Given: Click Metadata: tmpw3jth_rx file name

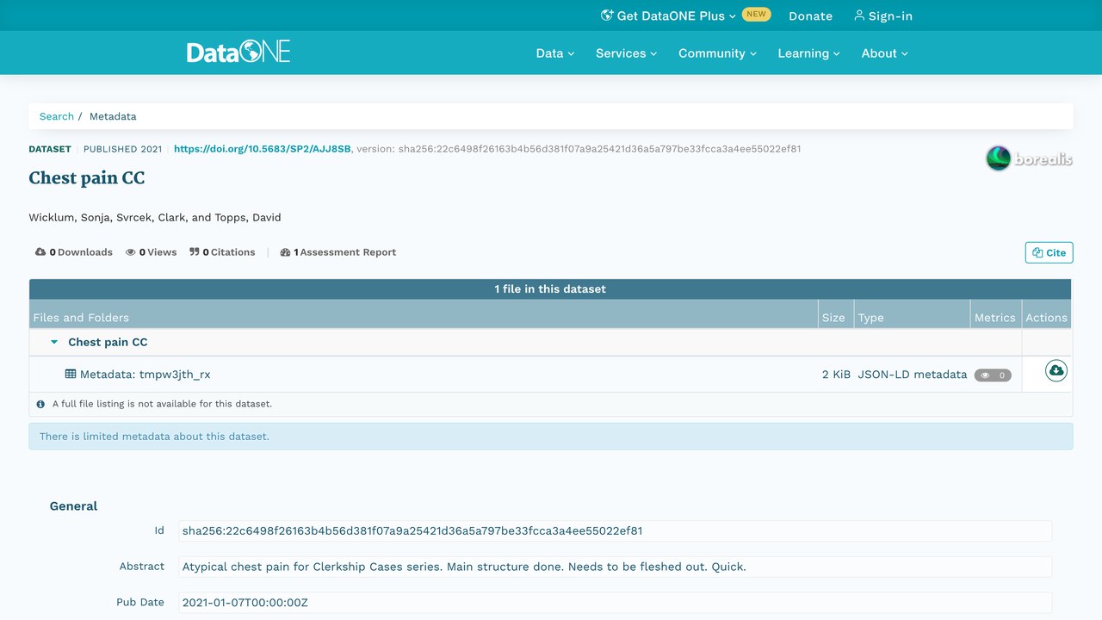Looking at the screenshot, I should tap(145, 375).
